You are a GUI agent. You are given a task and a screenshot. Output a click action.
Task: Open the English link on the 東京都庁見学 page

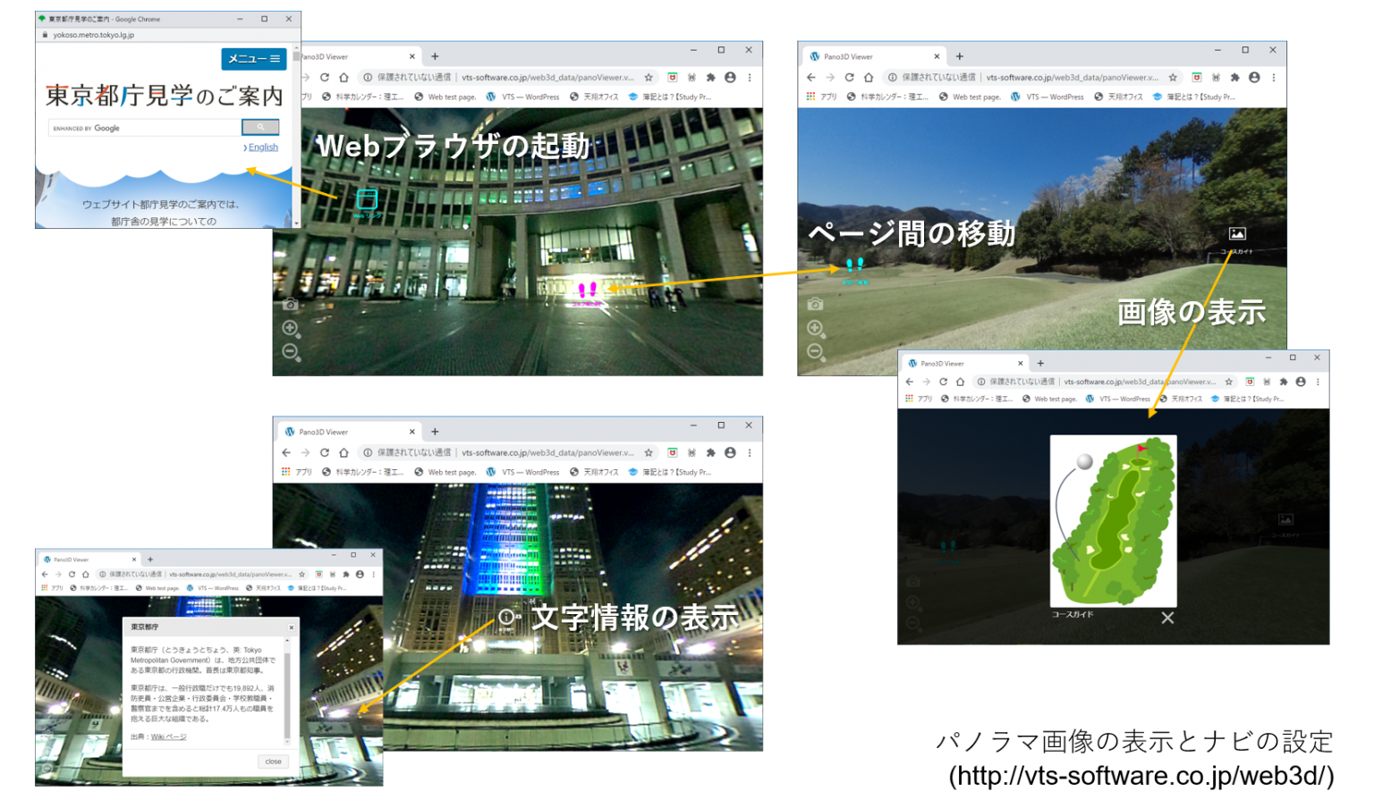(261, 147)
